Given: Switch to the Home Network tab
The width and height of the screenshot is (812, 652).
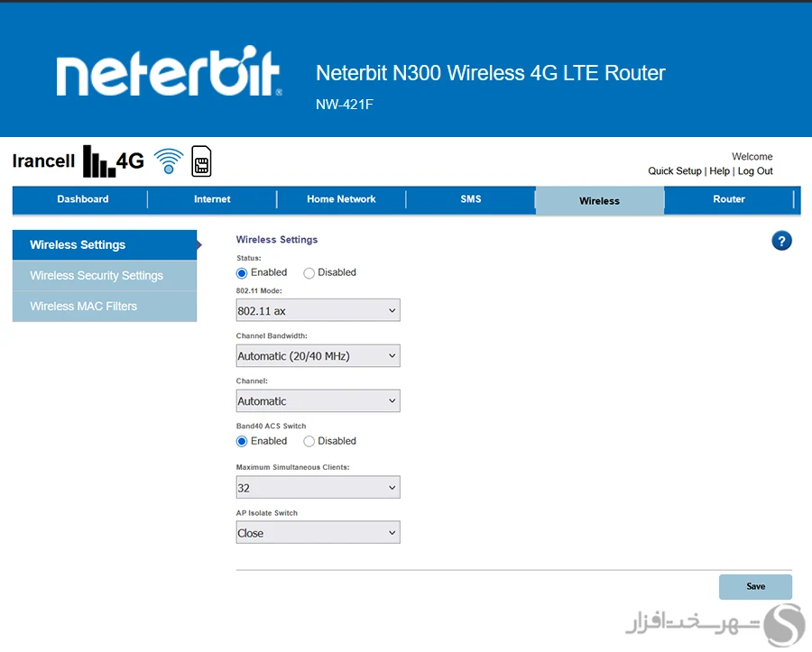Looking at the screenshot, I should [341, 199].
